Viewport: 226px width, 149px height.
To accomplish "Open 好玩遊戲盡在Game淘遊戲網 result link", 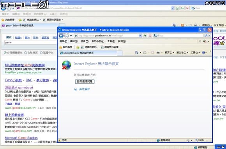I will pos(25,65).
